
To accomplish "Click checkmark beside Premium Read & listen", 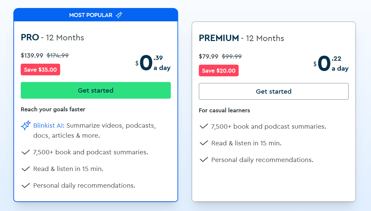I will [x=204, y=143].
